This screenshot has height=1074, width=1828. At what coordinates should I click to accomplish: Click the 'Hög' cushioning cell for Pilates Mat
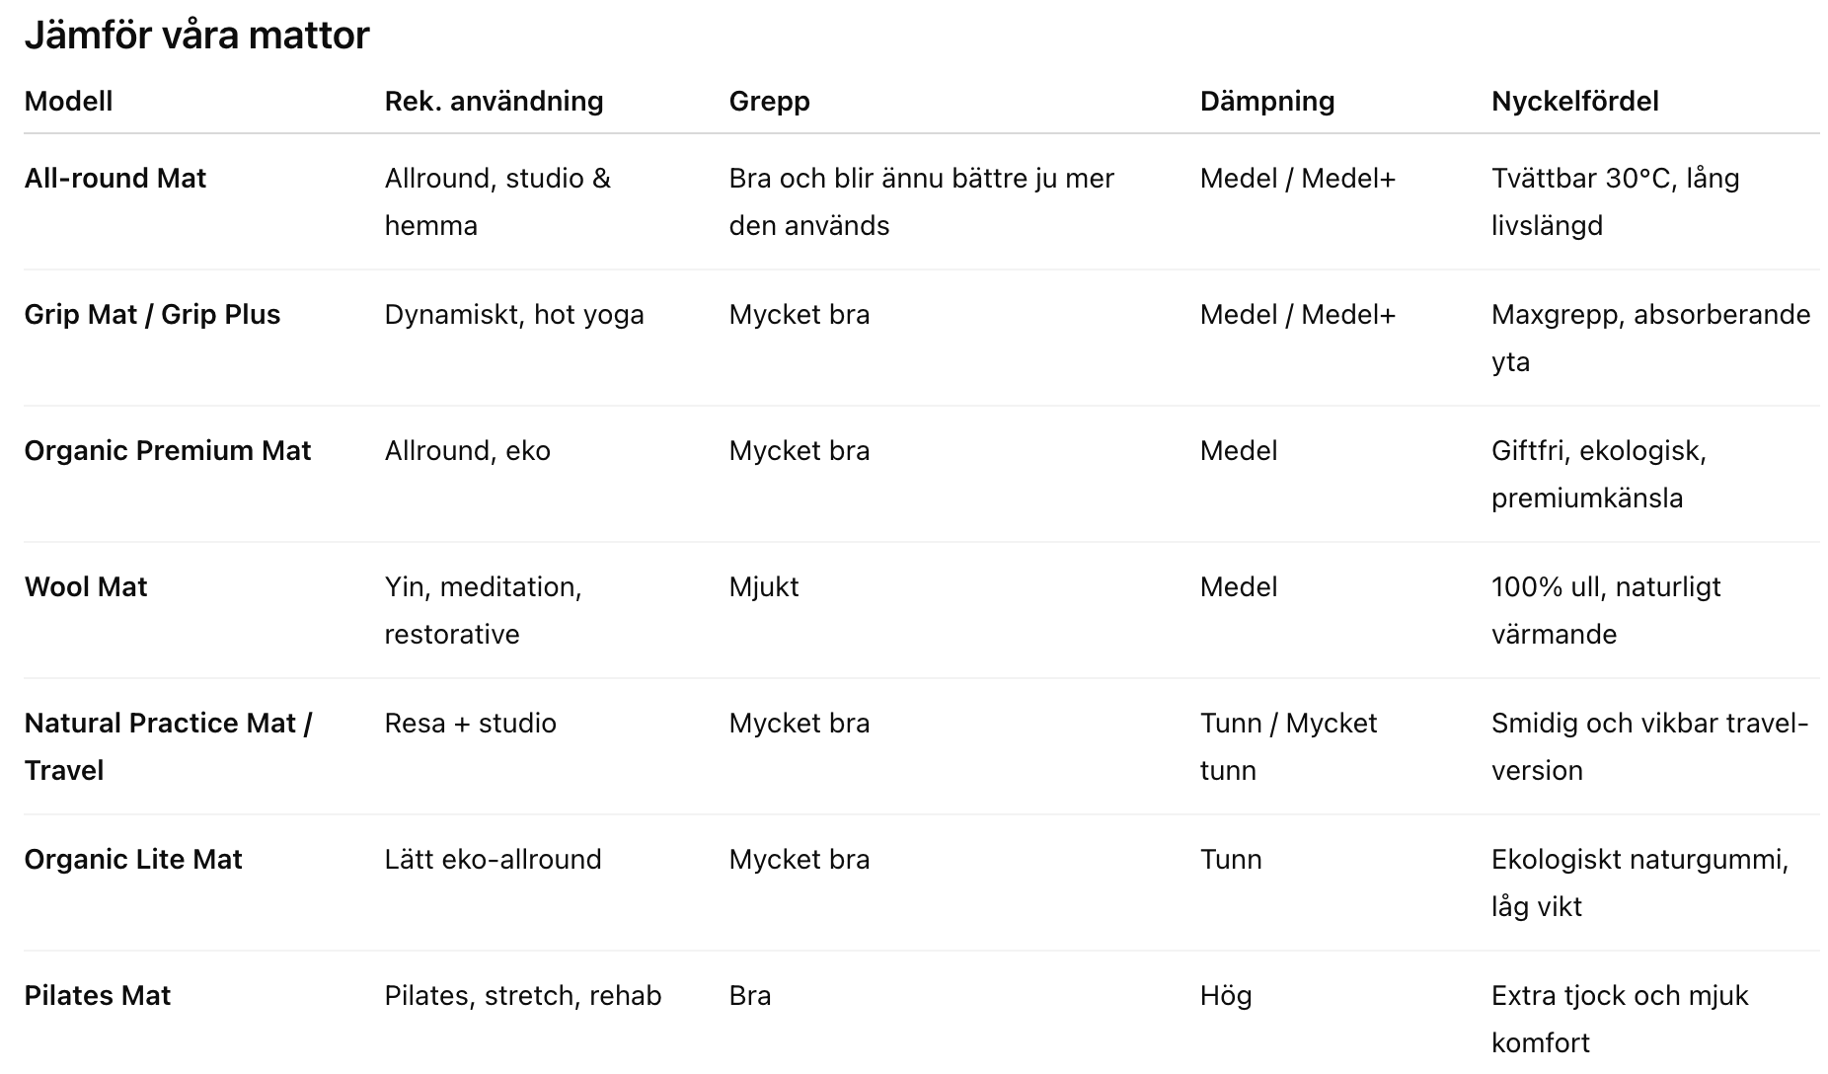tap(1225, 995)
